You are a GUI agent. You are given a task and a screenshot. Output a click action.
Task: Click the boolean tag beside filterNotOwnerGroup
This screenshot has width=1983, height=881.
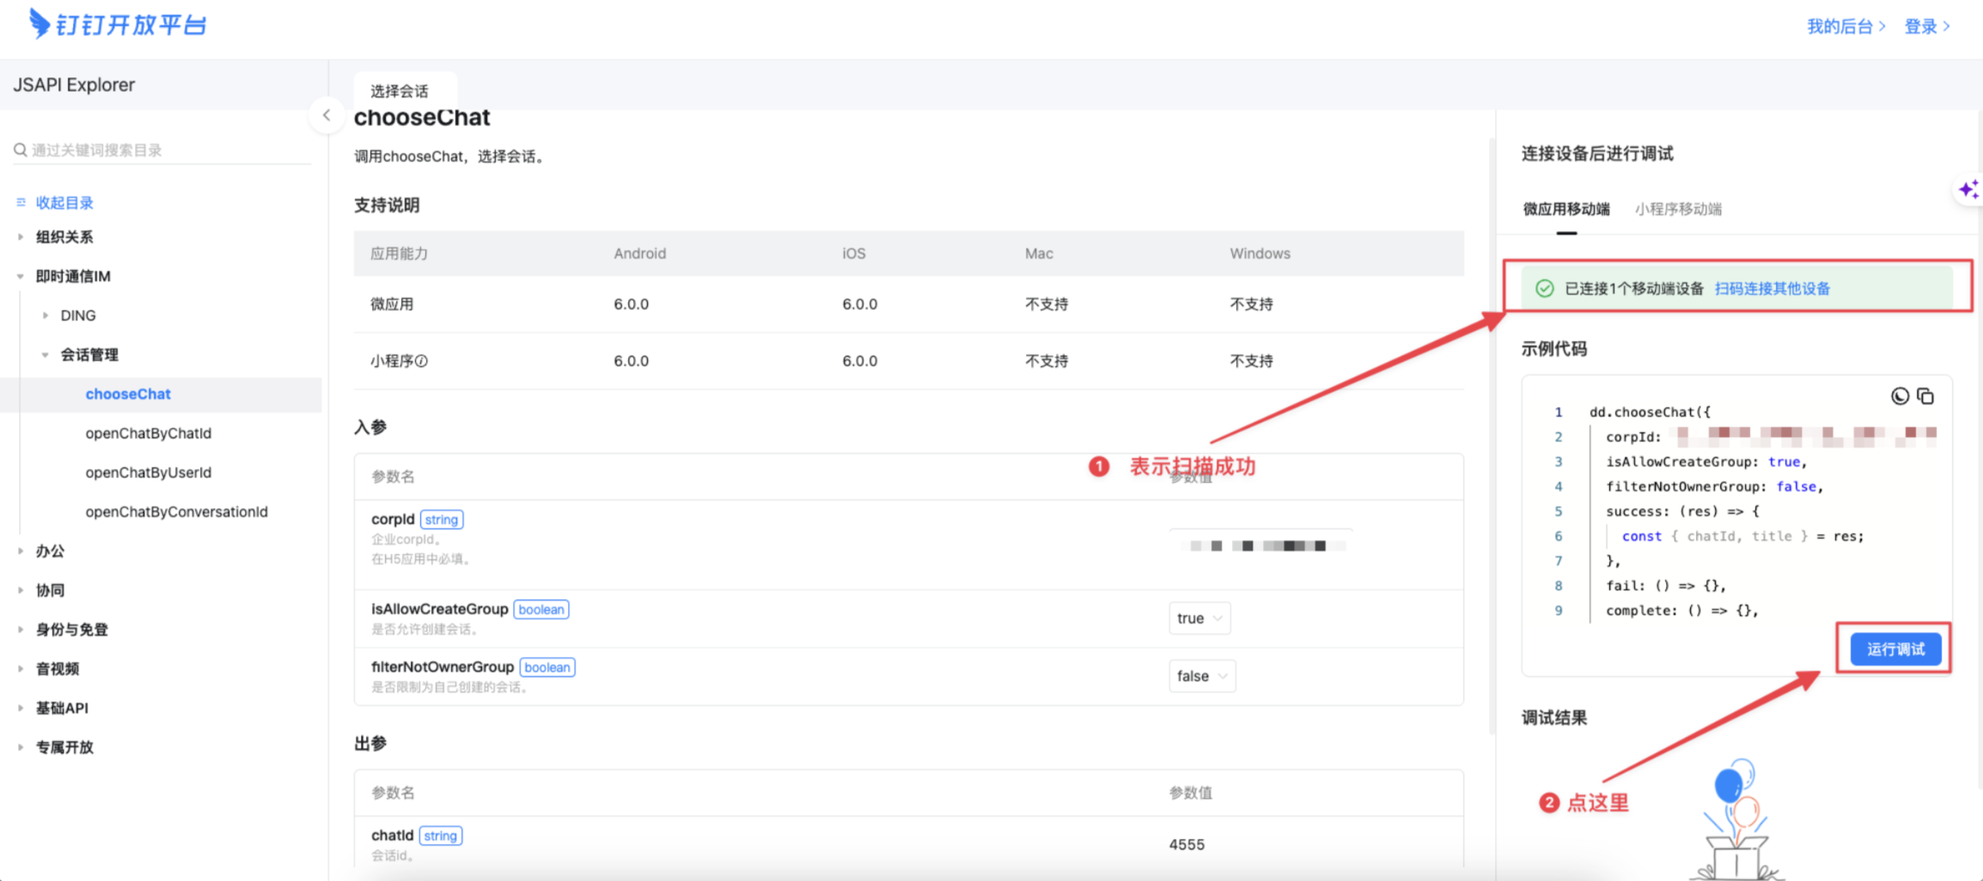[547, 667]
